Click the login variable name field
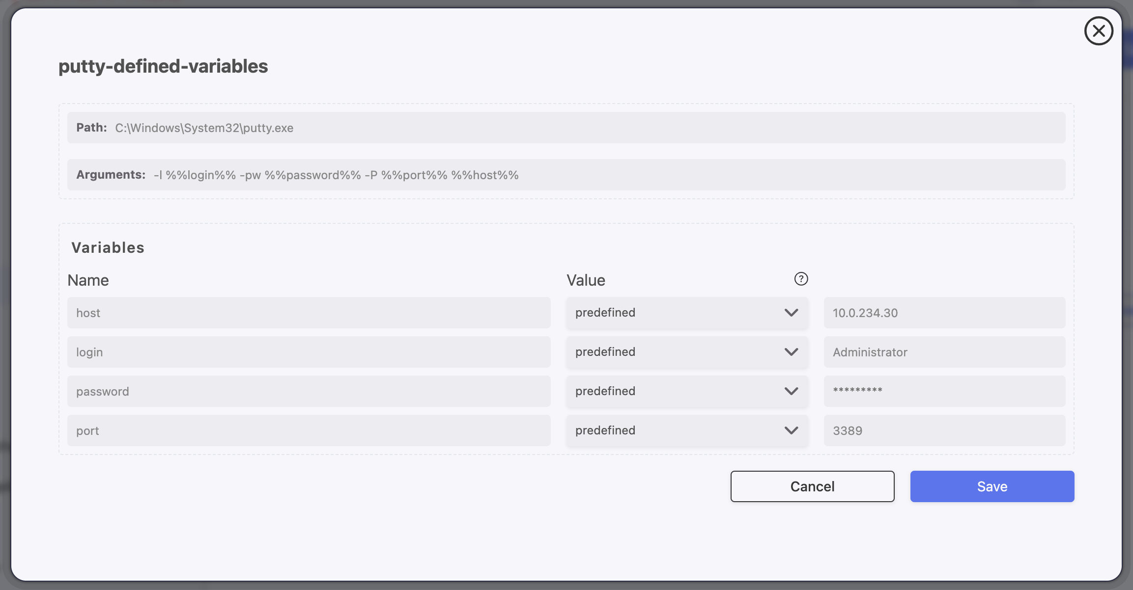Viewport: 1133px width, 590px height. click(309, 352)
